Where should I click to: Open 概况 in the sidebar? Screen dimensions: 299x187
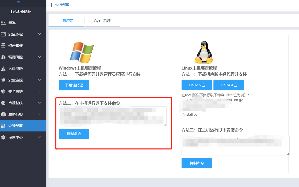click(23, 23)
